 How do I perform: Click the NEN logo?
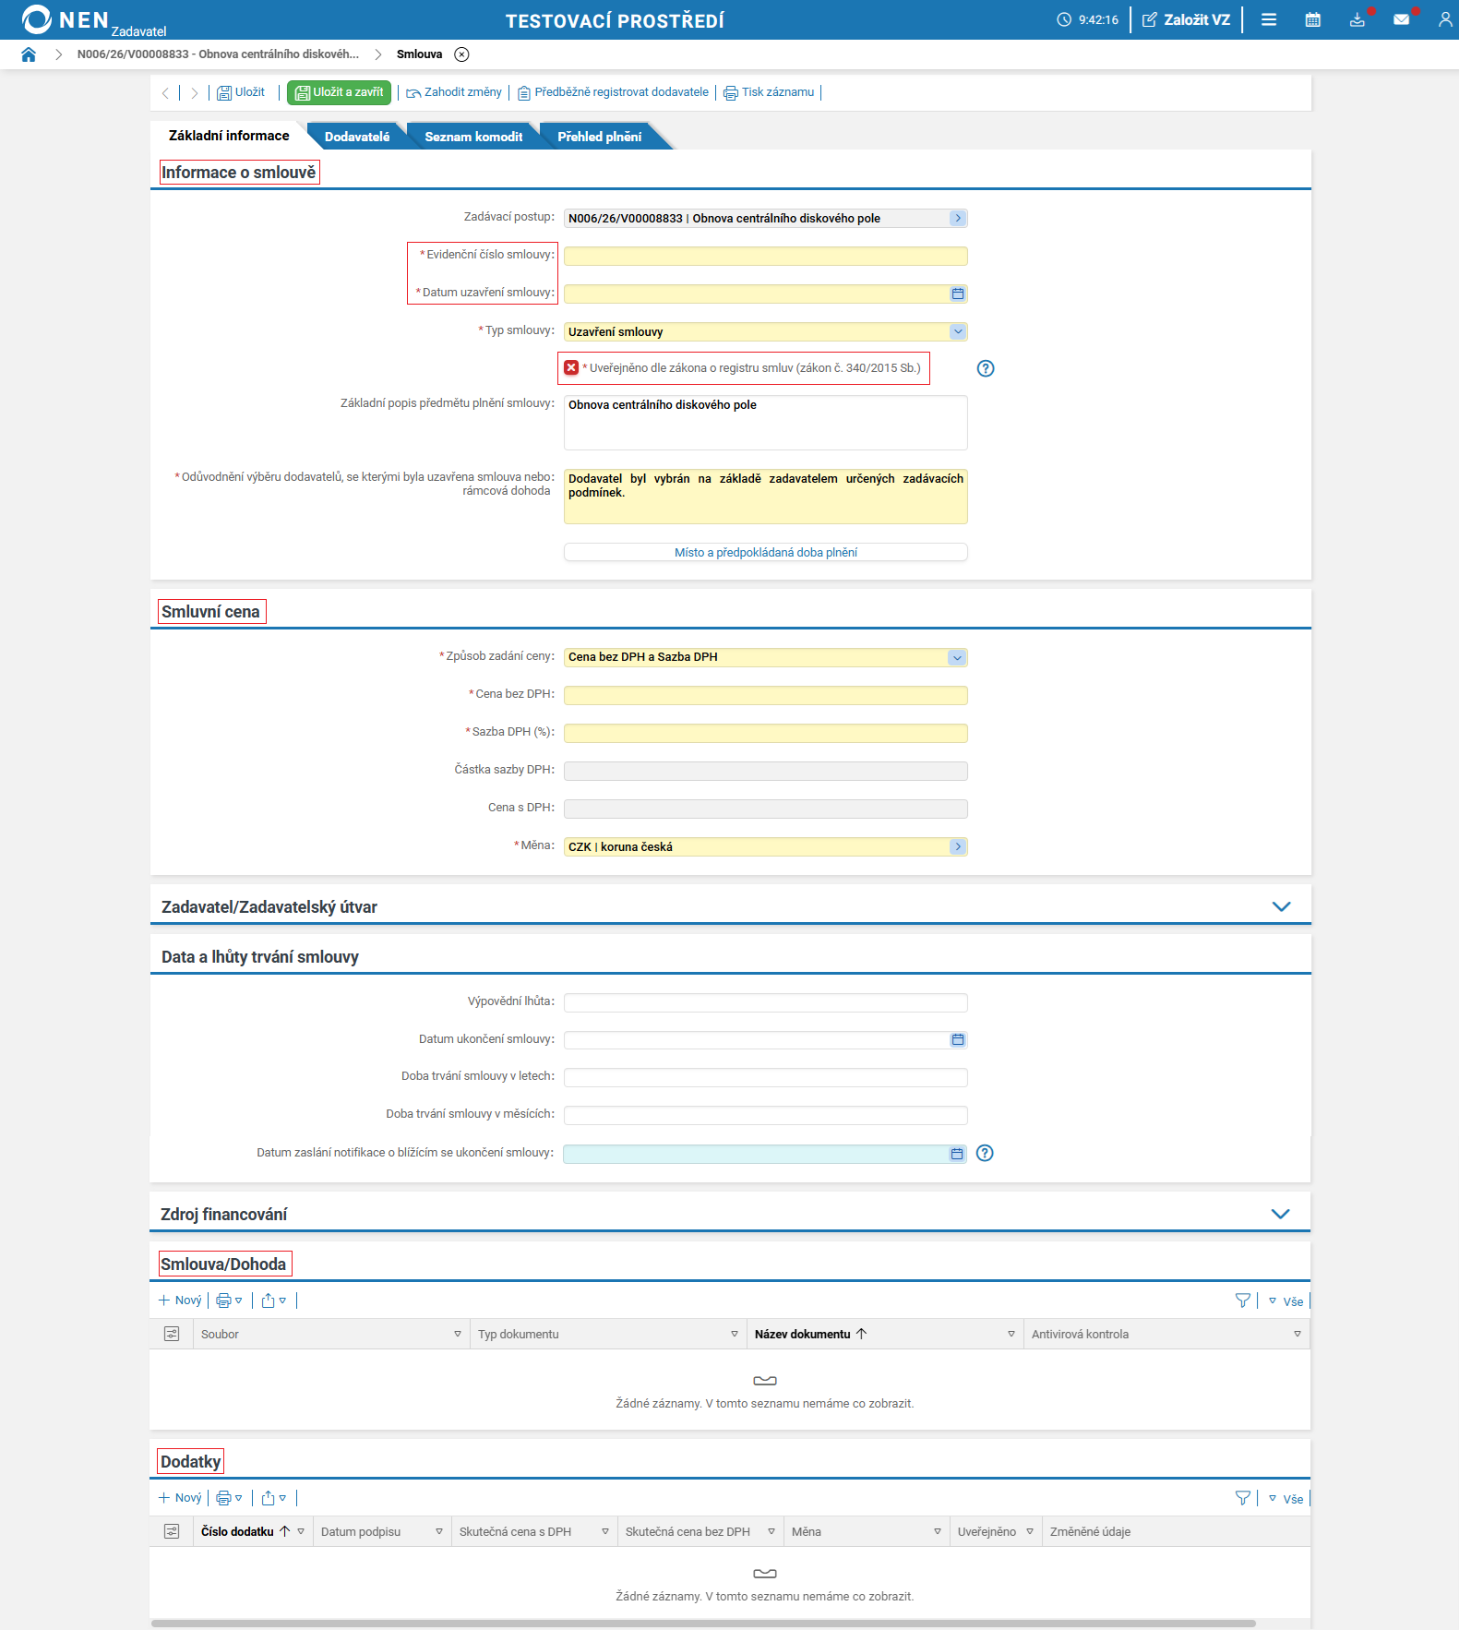click(x=66, y=19)
